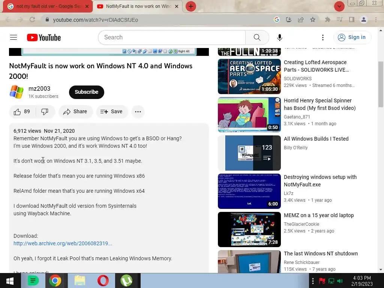The image size is (384, 288).
Task: Open Horrid Henry Special Spinner thumbnail
Action: [249, 115]
